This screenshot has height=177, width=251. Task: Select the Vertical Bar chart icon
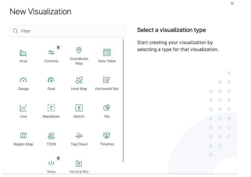(x=79, y=163)
